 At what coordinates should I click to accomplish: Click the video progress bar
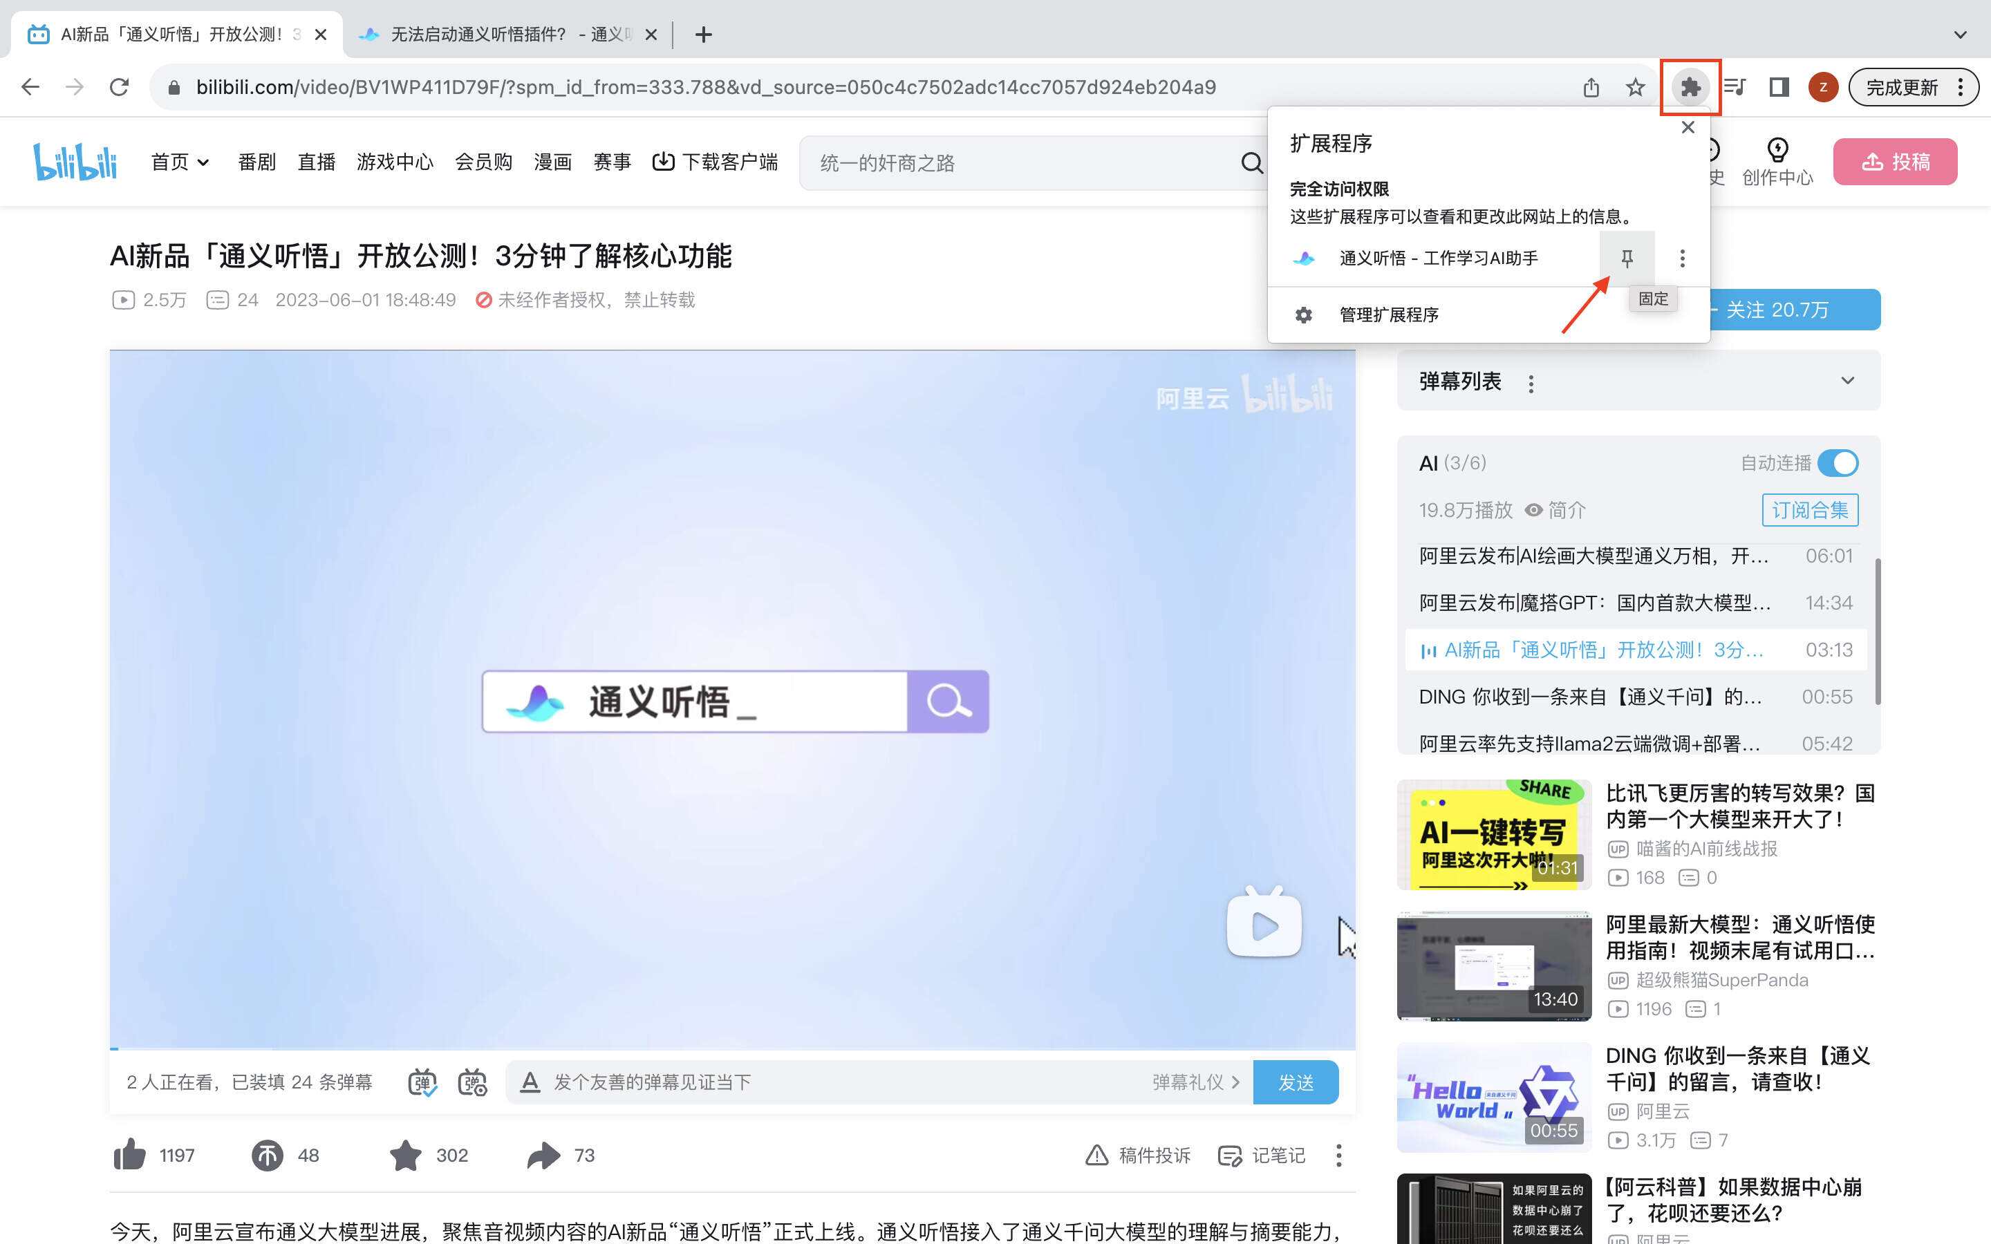(x=732, y=1049)
